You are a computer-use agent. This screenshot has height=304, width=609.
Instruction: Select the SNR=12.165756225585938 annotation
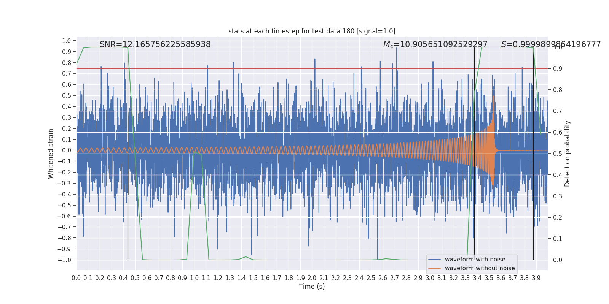pyautogui.click(x=155, y=44)
